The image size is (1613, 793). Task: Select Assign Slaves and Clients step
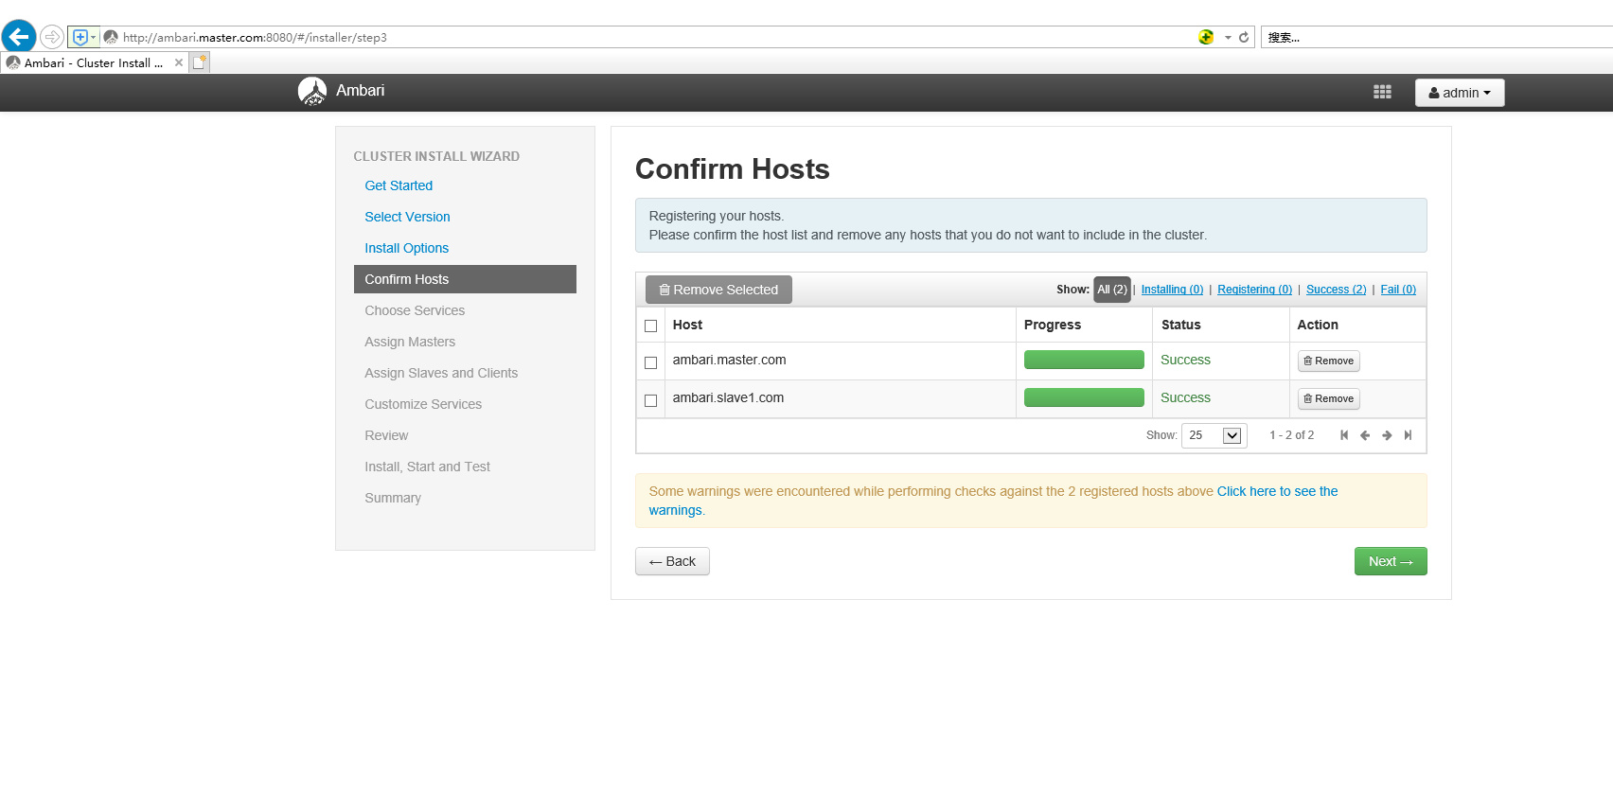pyautogui.click(x=441, y=373)
